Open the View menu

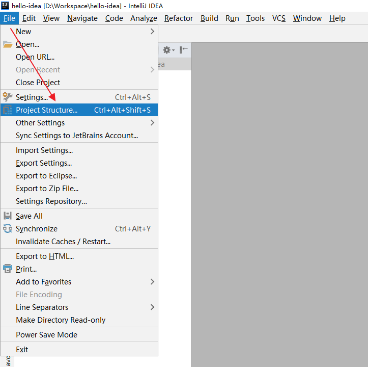click(x=51, y=18)
